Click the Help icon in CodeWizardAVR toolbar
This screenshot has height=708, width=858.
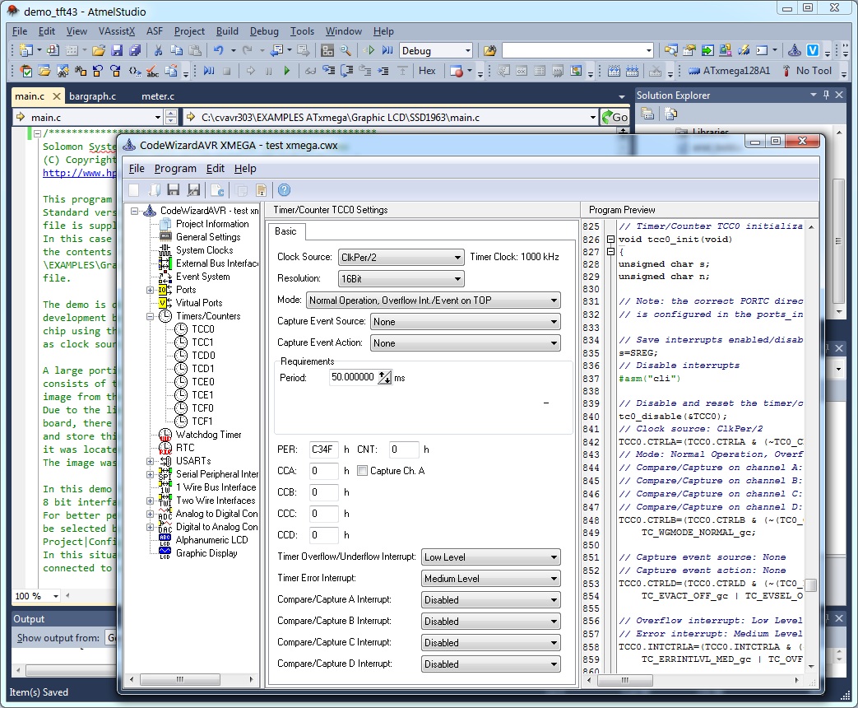point(285,190)
